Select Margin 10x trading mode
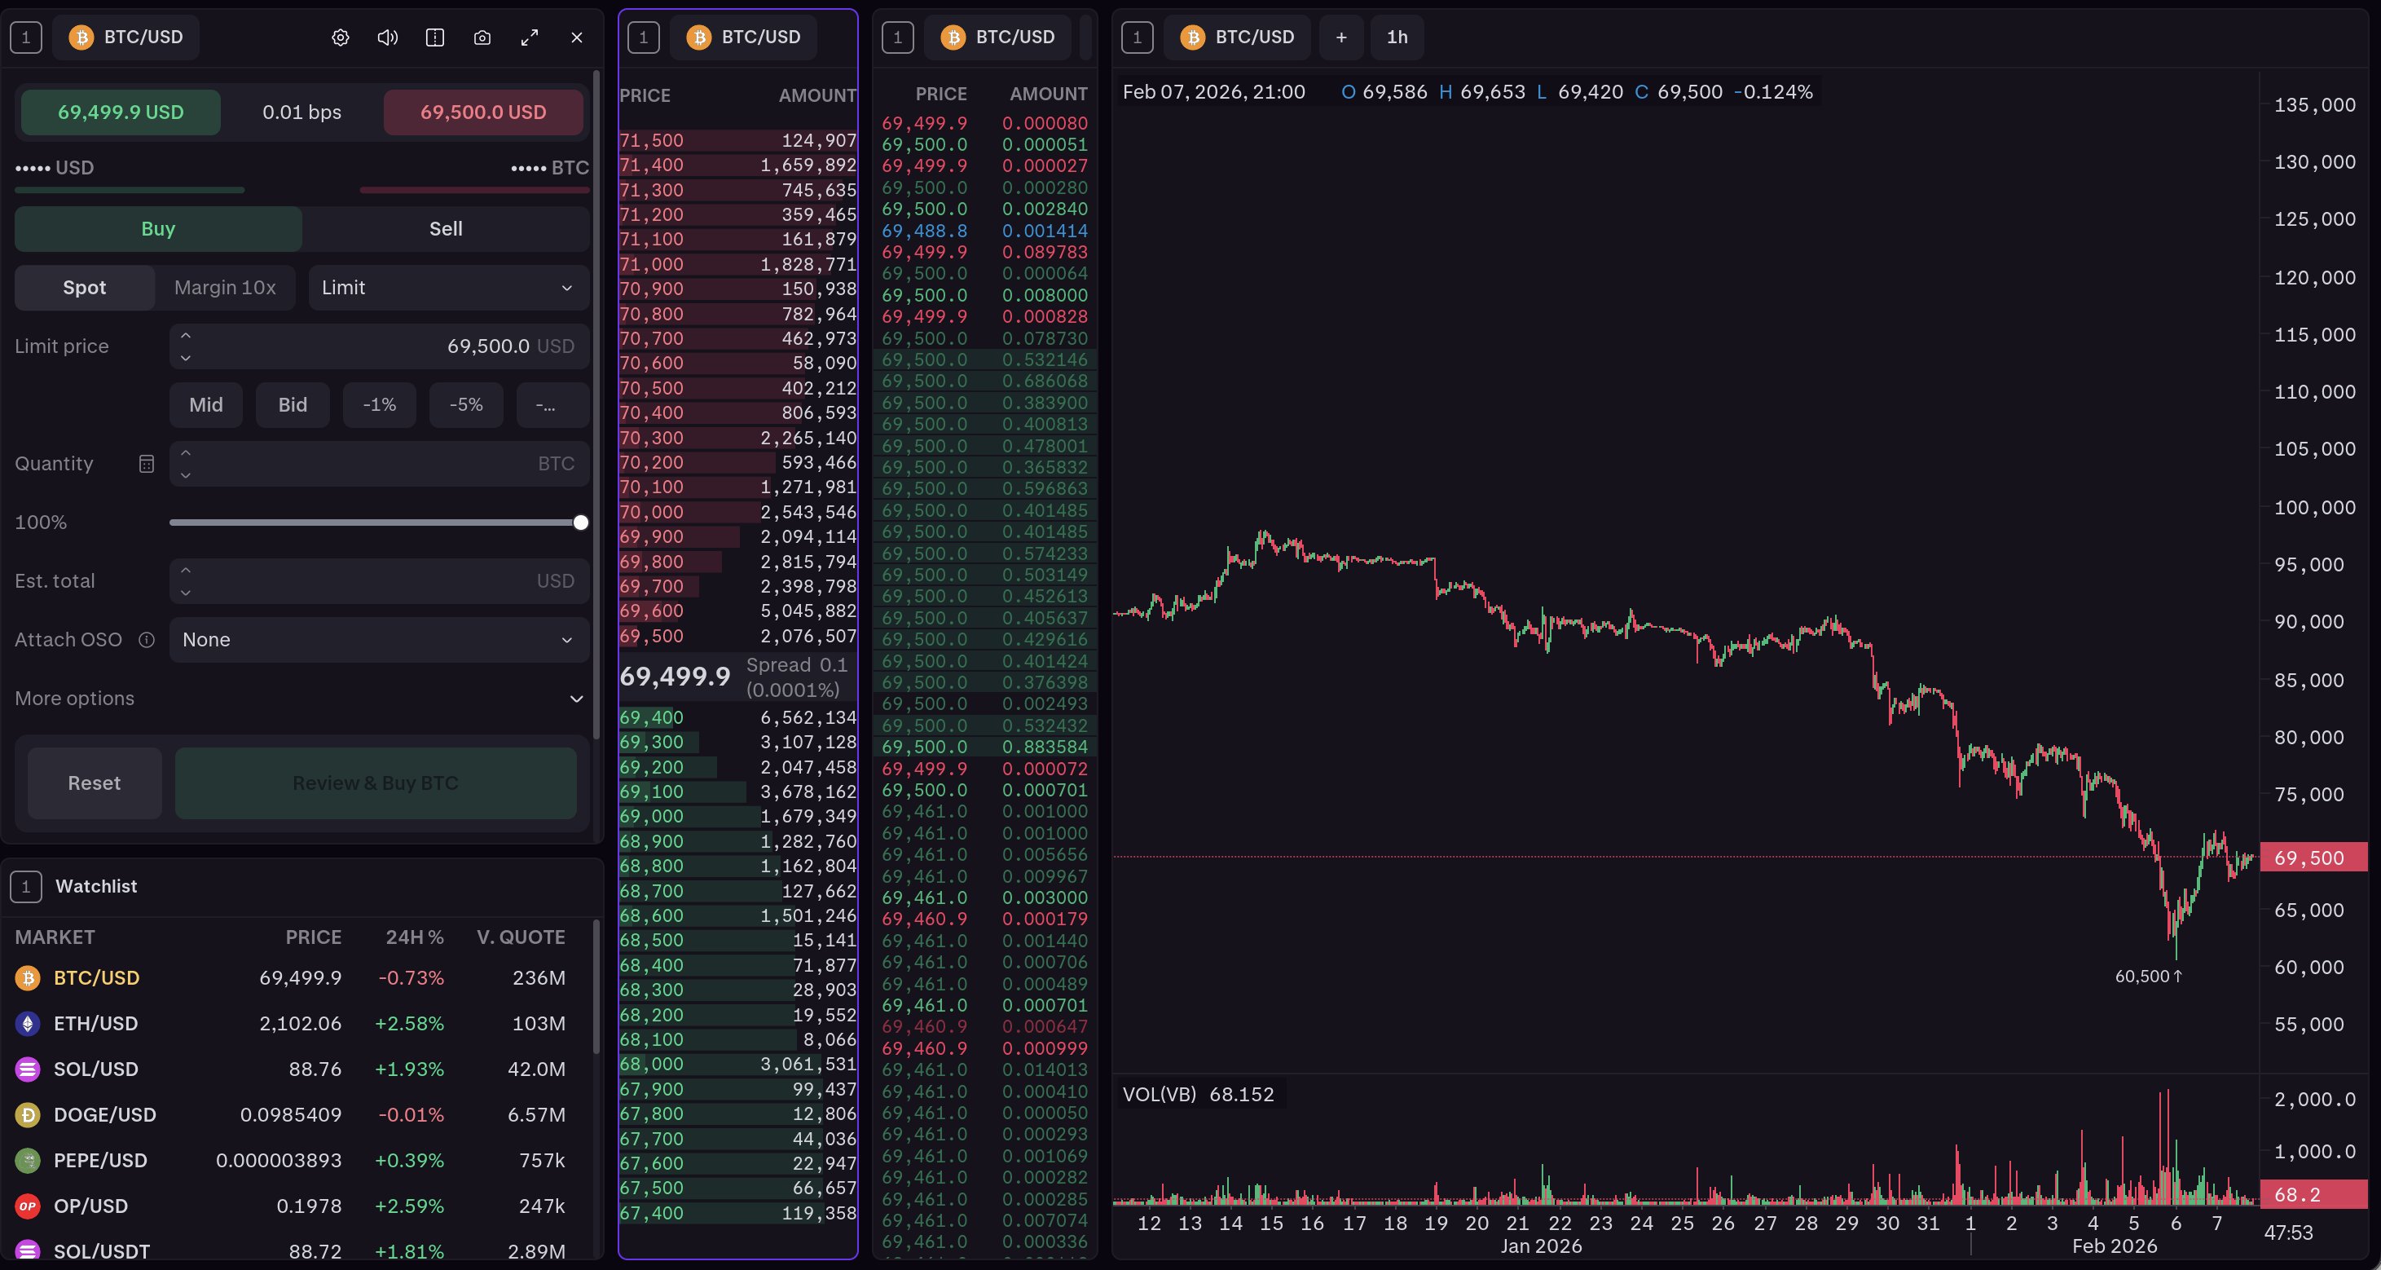 pyautogui.click(x=225, y=288)
